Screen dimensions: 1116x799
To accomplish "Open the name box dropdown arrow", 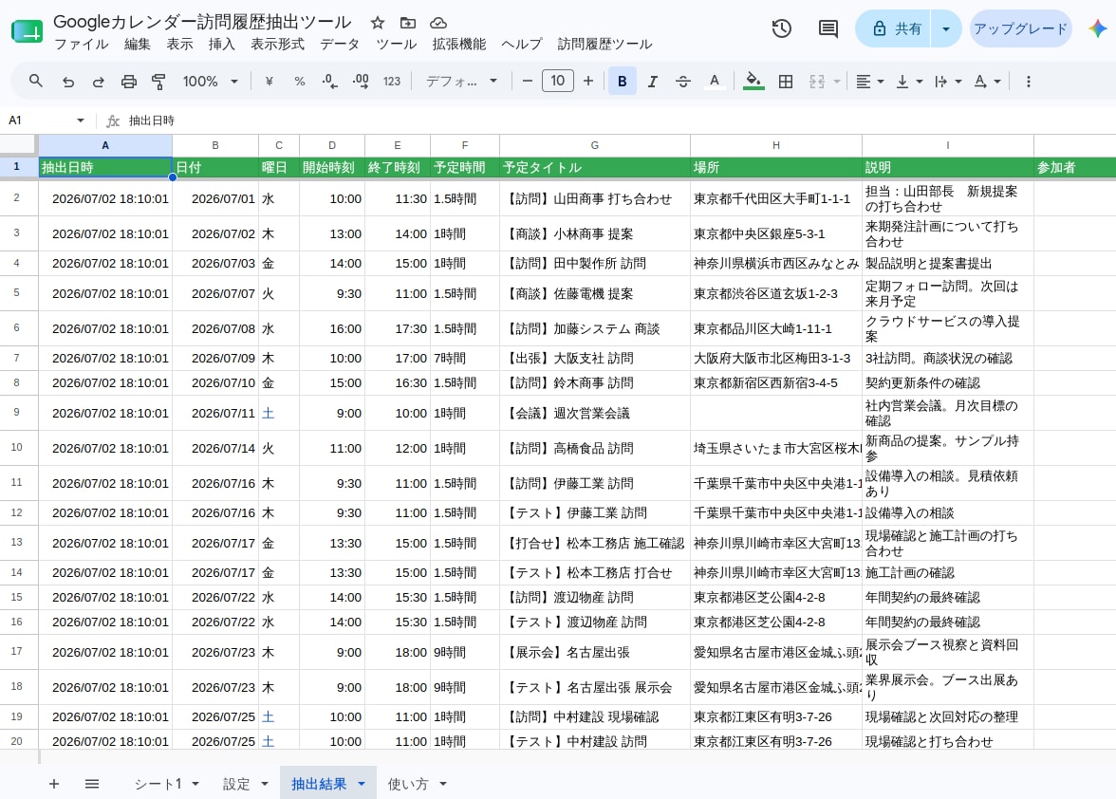I will tap(81, 121).
